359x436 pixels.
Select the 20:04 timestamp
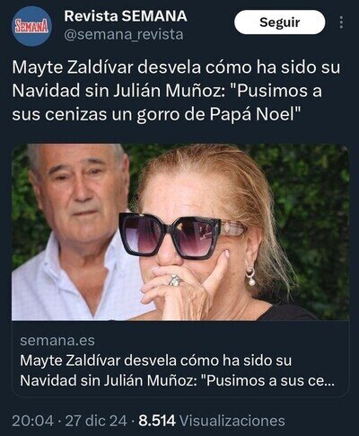[33, 421]
